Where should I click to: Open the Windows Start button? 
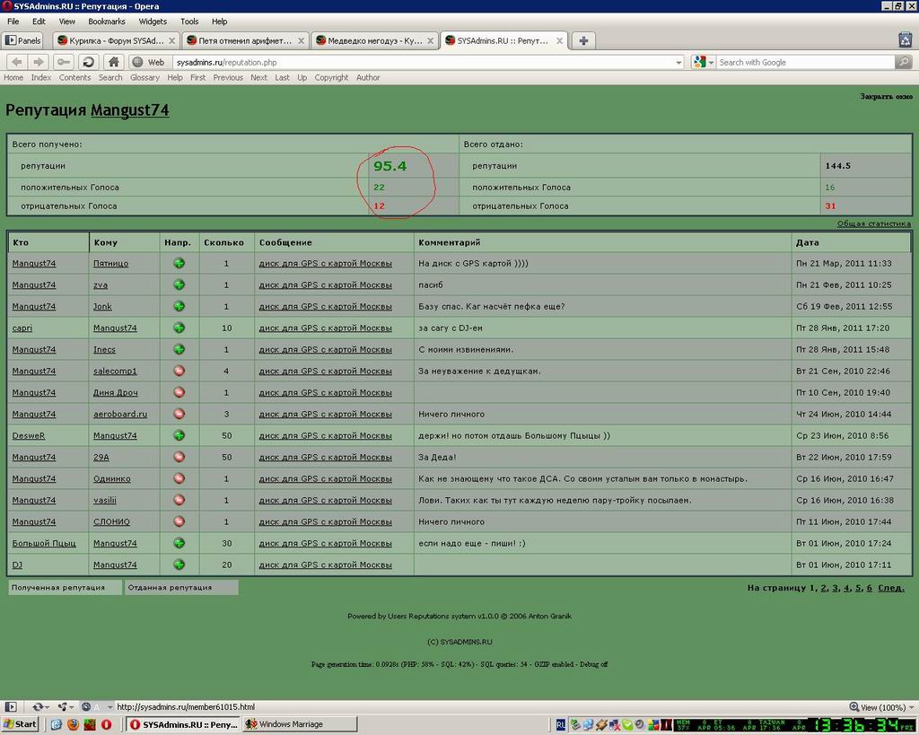[20, 724]
